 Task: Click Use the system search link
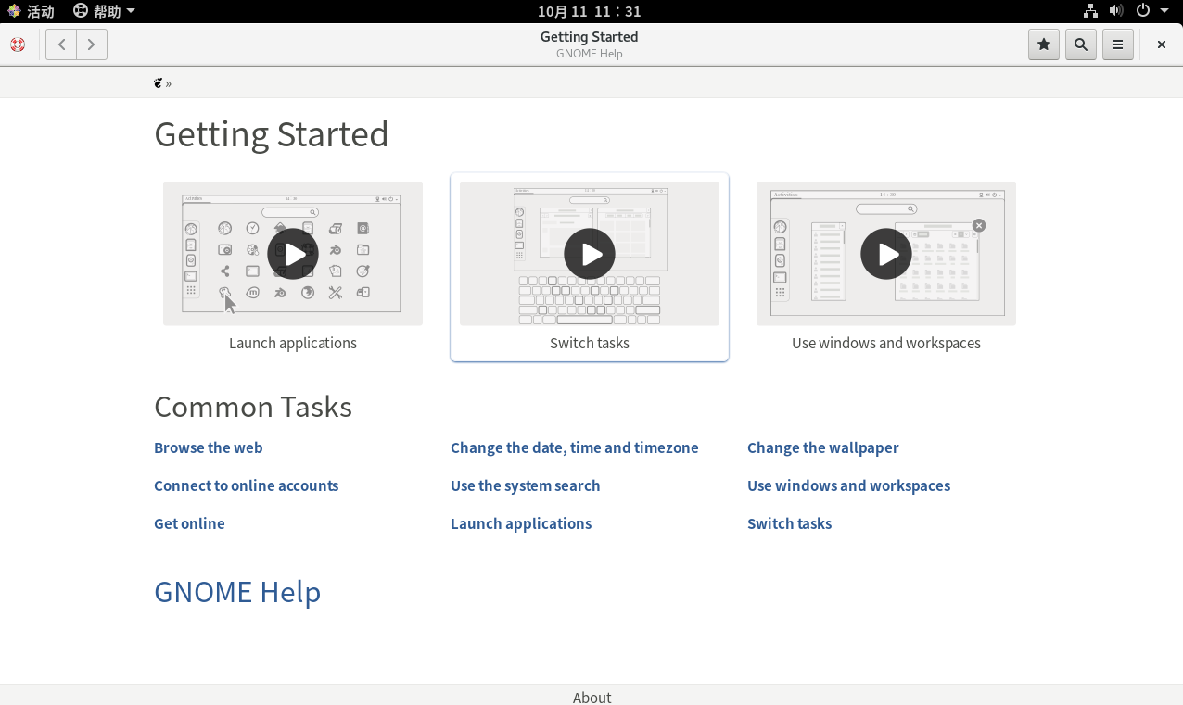coord(525,485)
